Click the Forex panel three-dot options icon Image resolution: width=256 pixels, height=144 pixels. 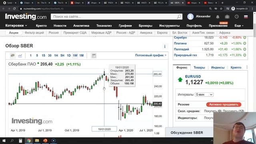pos(247,67)
